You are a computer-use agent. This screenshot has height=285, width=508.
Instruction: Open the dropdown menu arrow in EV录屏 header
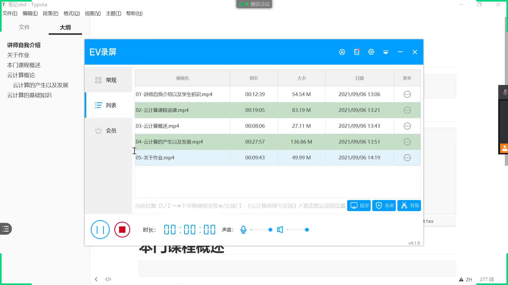pyautogui.click(x=386, y=52)
